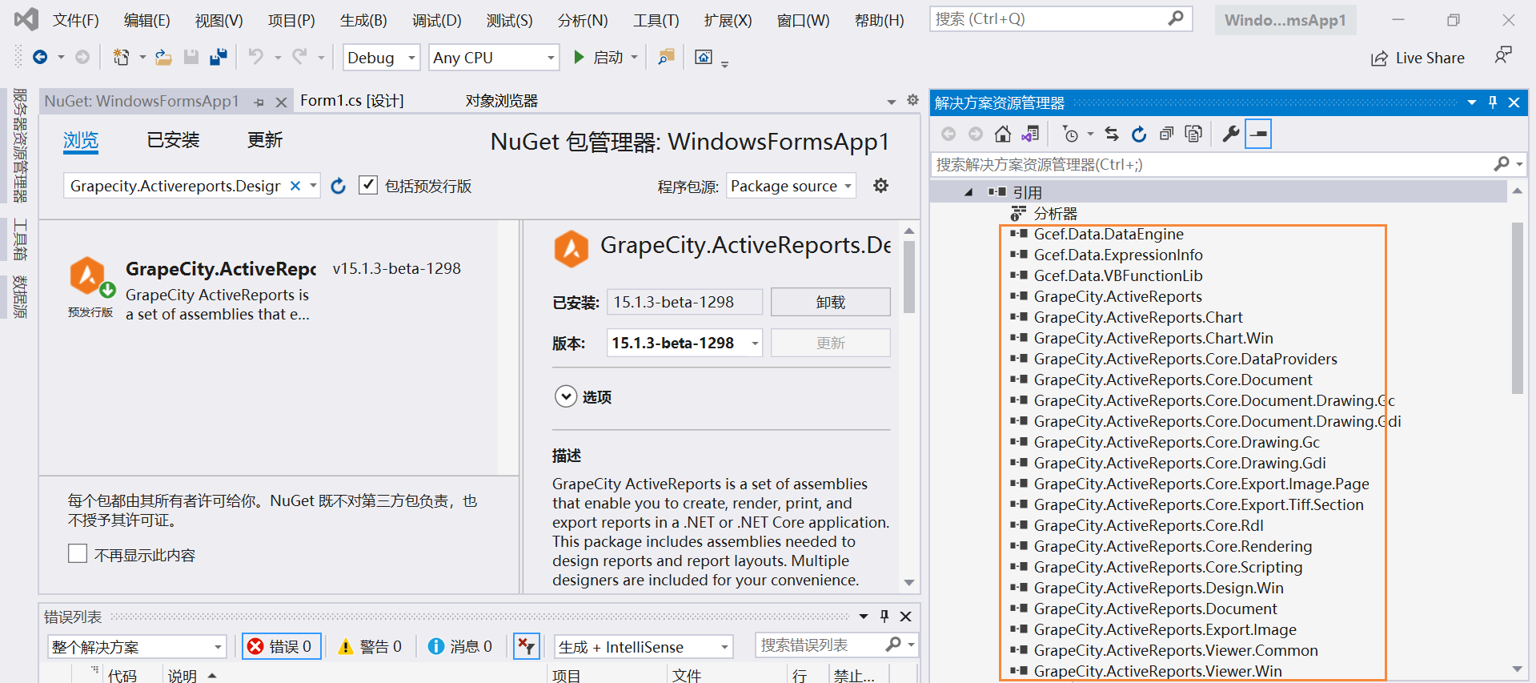Open the Server Explorer side tab
1536x683 pixels.
(20, 145)
